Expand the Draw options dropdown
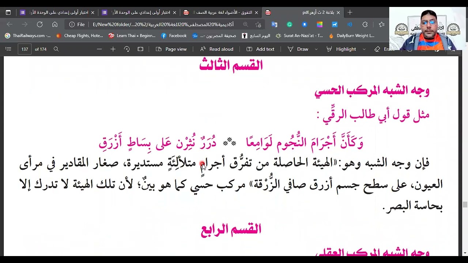Viewport: 468px width, 263px height. [316, 49]
